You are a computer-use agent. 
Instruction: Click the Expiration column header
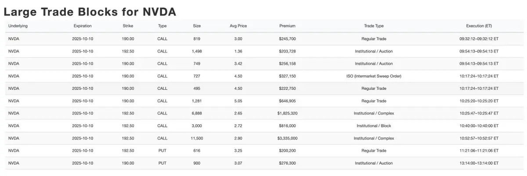83,26
